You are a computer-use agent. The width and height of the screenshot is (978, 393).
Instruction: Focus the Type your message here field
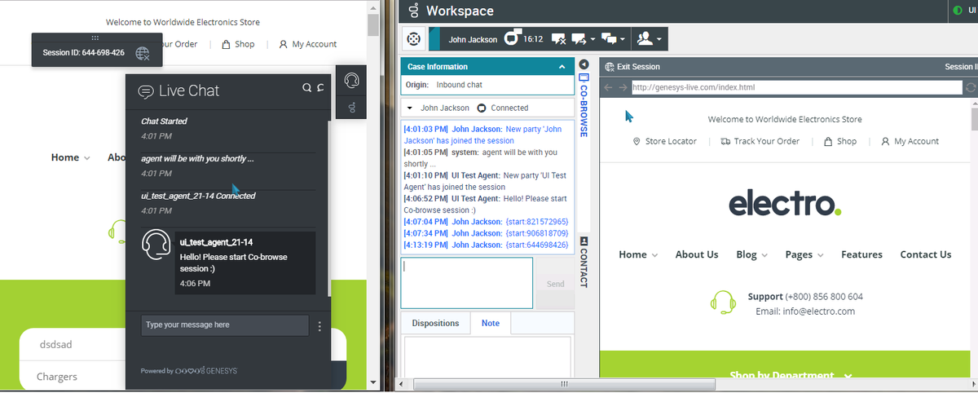click(225, 325)
